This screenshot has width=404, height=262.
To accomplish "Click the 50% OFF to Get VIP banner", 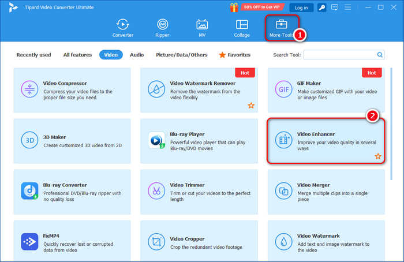I will point(262,7).
